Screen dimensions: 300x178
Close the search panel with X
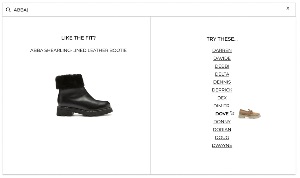coord(288,8)
